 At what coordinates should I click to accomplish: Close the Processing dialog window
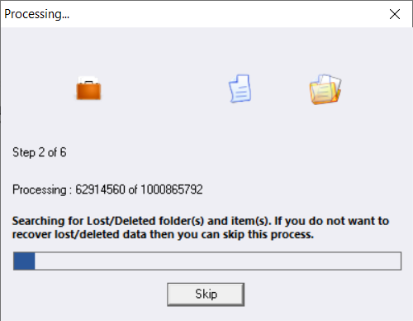pos(395,14)
